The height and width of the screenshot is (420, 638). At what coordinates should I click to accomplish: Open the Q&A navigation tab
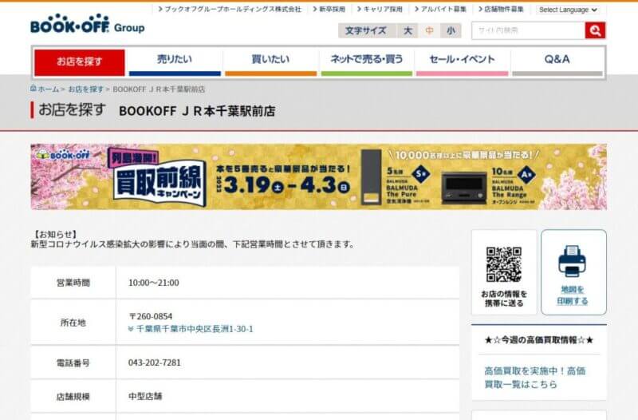[x=557, y=62]
